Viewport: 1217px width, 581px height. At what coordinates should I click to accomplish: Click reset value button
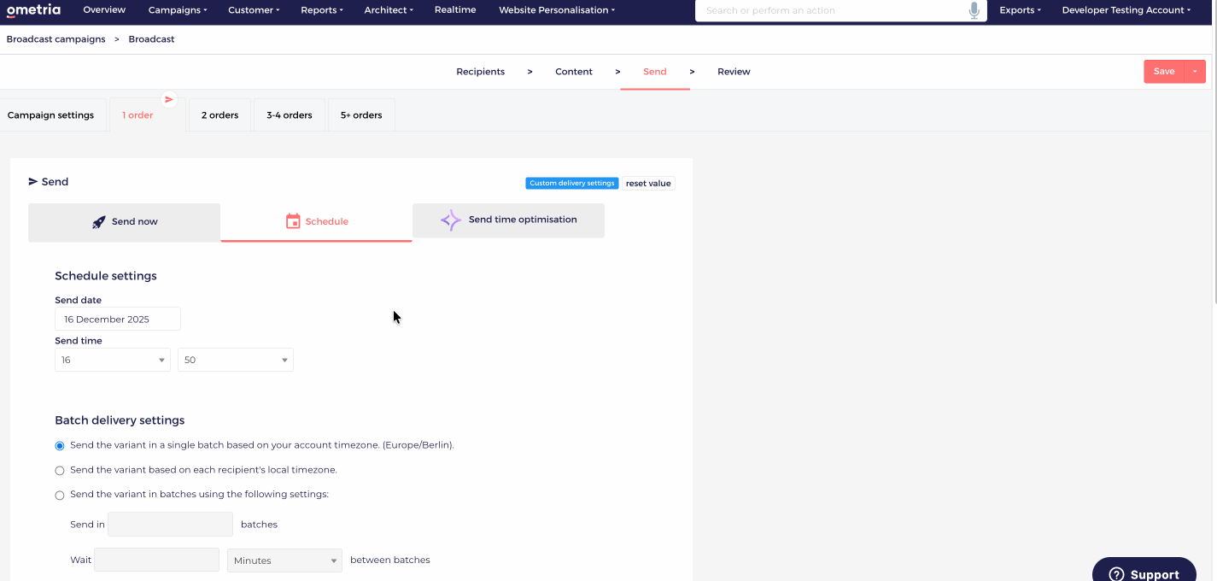click(x=648, y=184)
